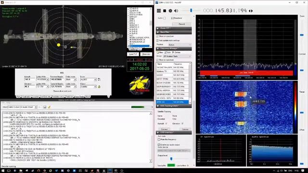Click the pencil/clear icon in decoder toolbar
308x173 pixels.
(x=49, y=107)
